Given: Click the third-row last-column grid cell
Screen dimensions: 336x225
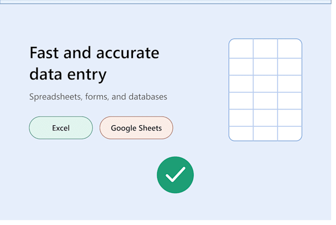Looking at the screenshot, I should [290, 84].
